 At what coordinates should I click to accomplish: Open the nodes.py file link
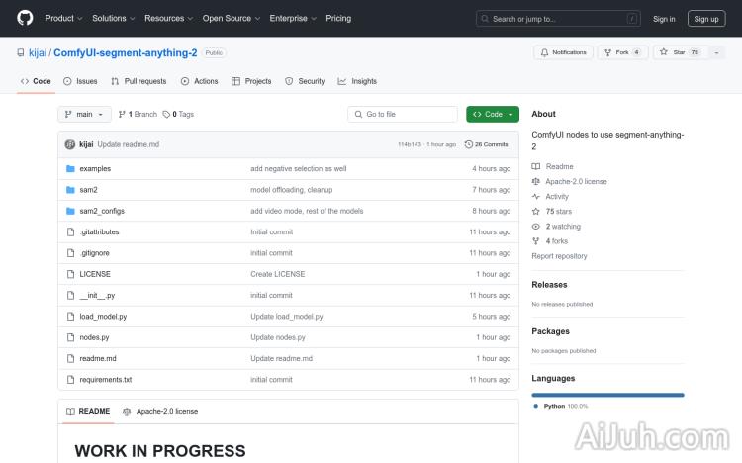pyautogui.click(x=94, y=337)
